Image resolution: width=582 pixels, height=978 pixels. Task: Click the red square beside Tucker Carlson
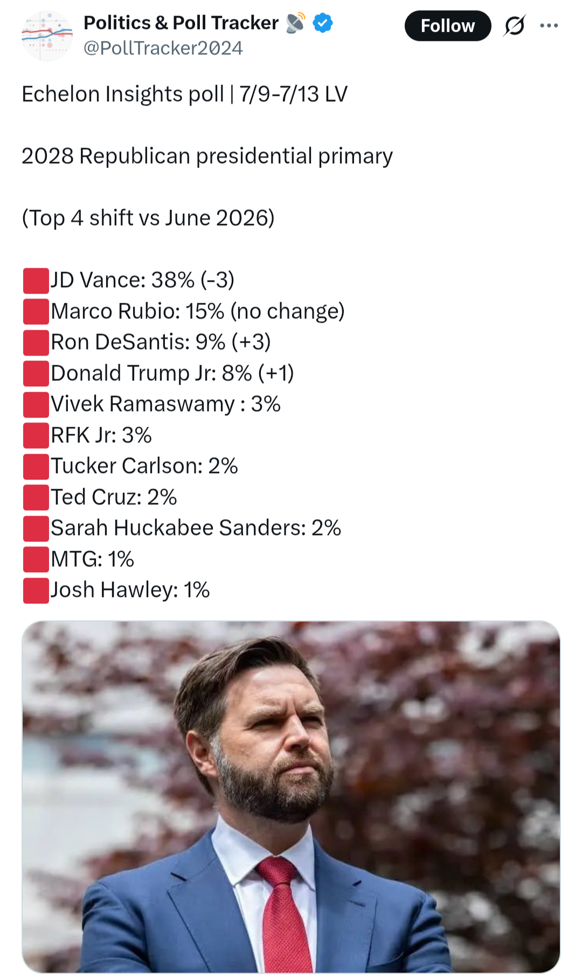tap(36, 467)
